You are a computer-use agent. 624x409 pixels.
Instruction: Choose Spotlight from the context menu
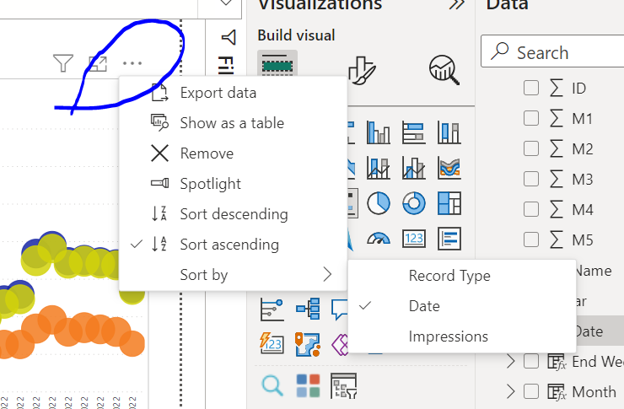(233, 184)
